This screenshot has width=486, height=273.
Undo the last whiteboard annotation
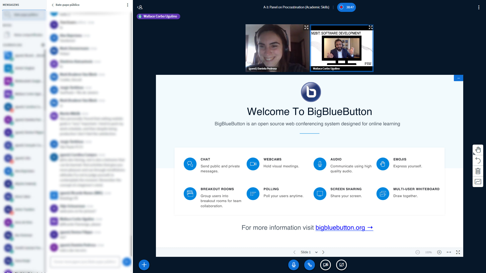[478, 161]
